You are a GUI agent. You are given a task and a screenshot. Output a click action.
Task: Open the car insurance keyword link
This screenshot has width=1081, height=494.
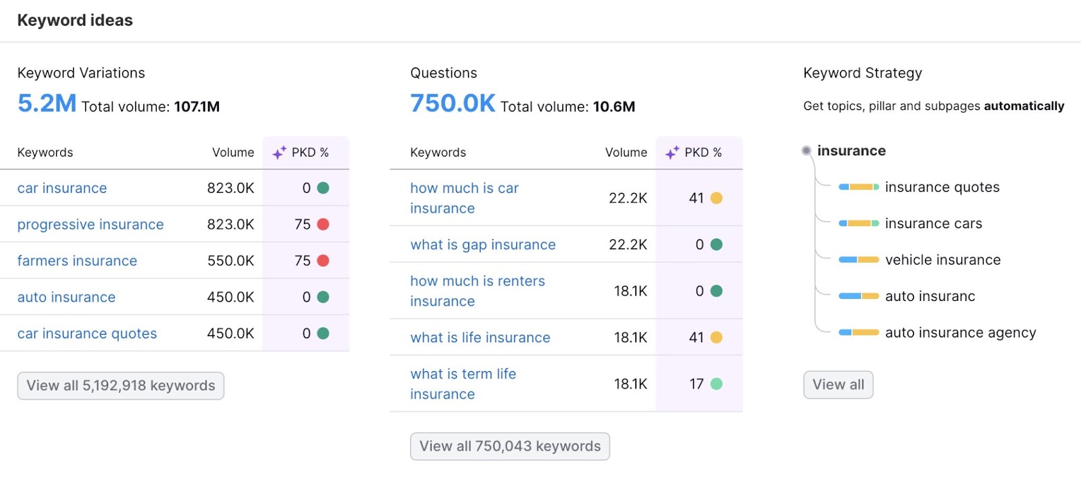(62, 188)
